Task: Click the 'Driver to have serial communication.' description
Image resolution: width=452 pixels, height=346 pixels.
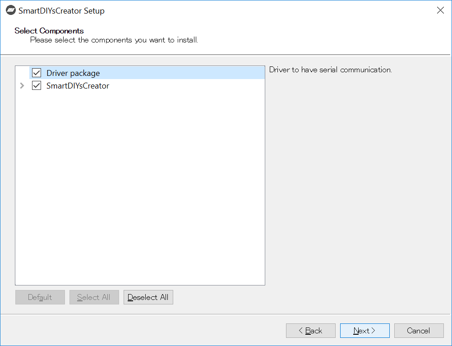Action: (x=330, y=70)
